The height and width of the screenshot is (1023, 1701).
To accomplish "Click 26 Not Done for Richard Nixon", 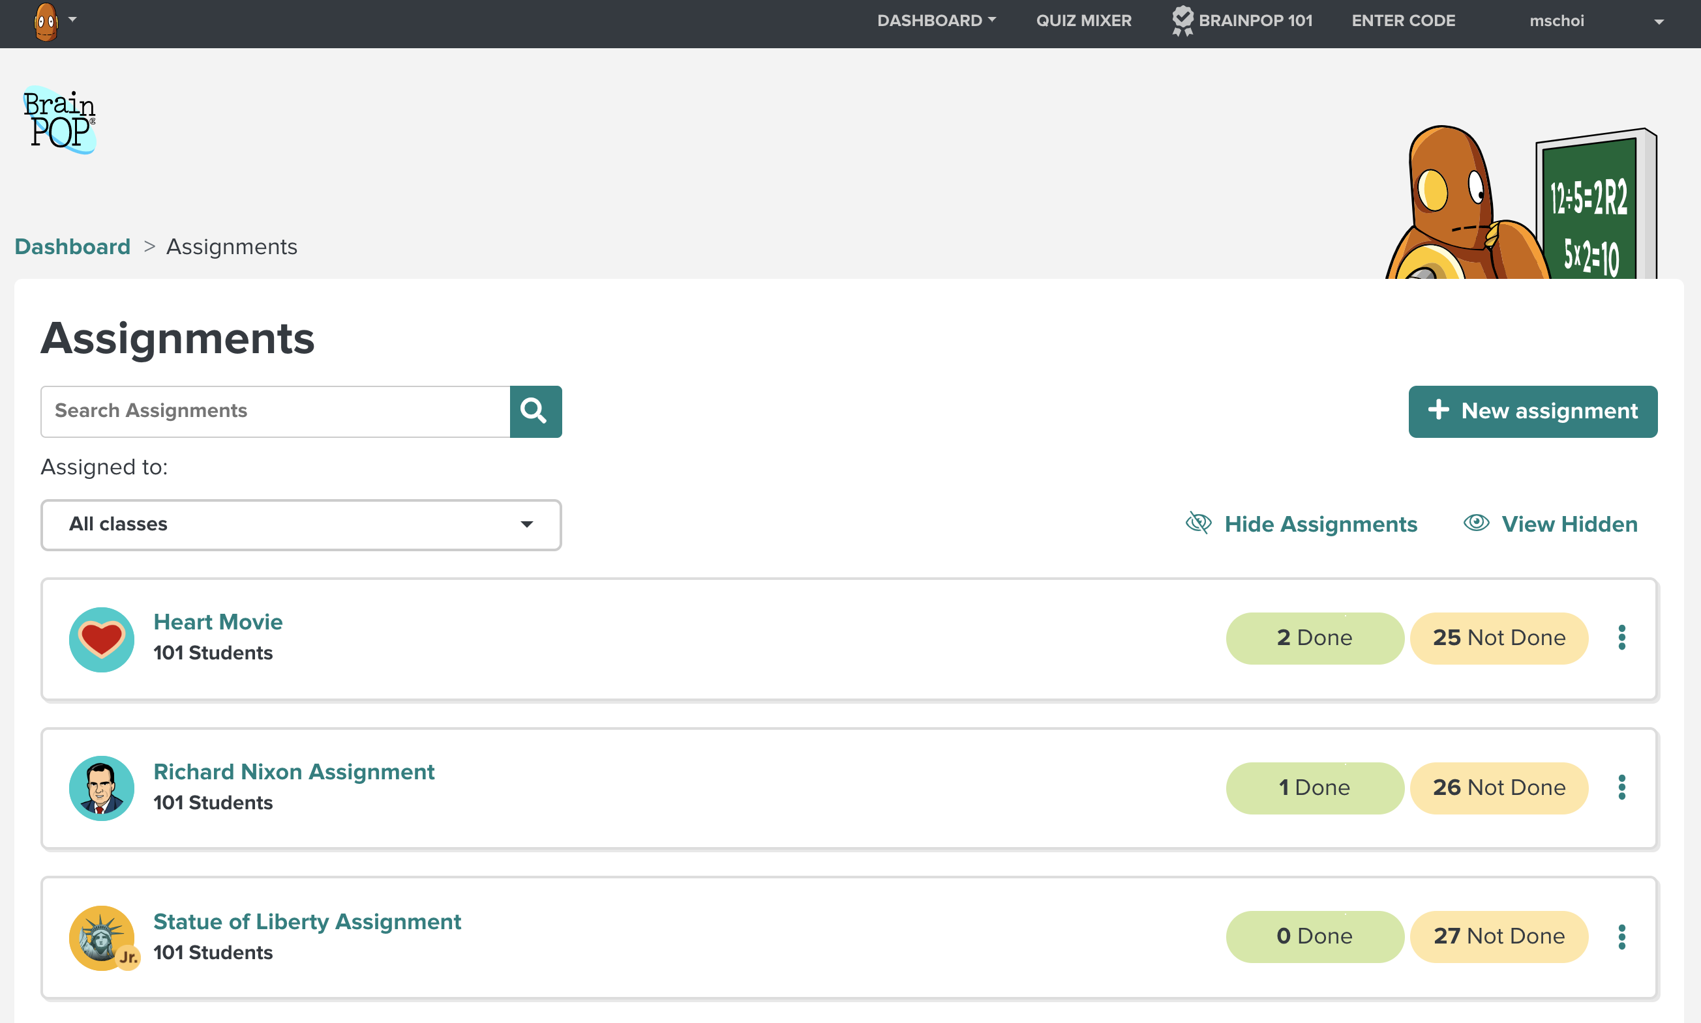I will 1499,788.
